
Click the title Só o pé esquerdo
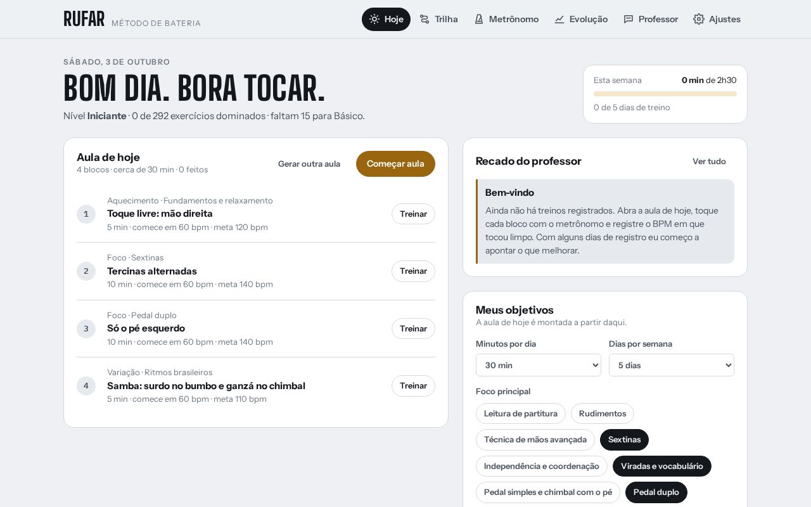coord(146,328)
